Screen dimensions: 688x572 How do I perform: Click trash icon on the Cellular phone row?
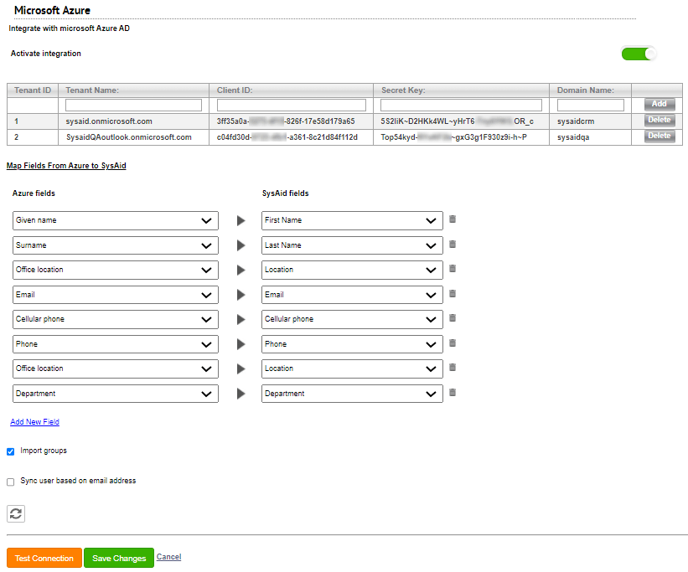pyautogui.click(x=453, y=317)
